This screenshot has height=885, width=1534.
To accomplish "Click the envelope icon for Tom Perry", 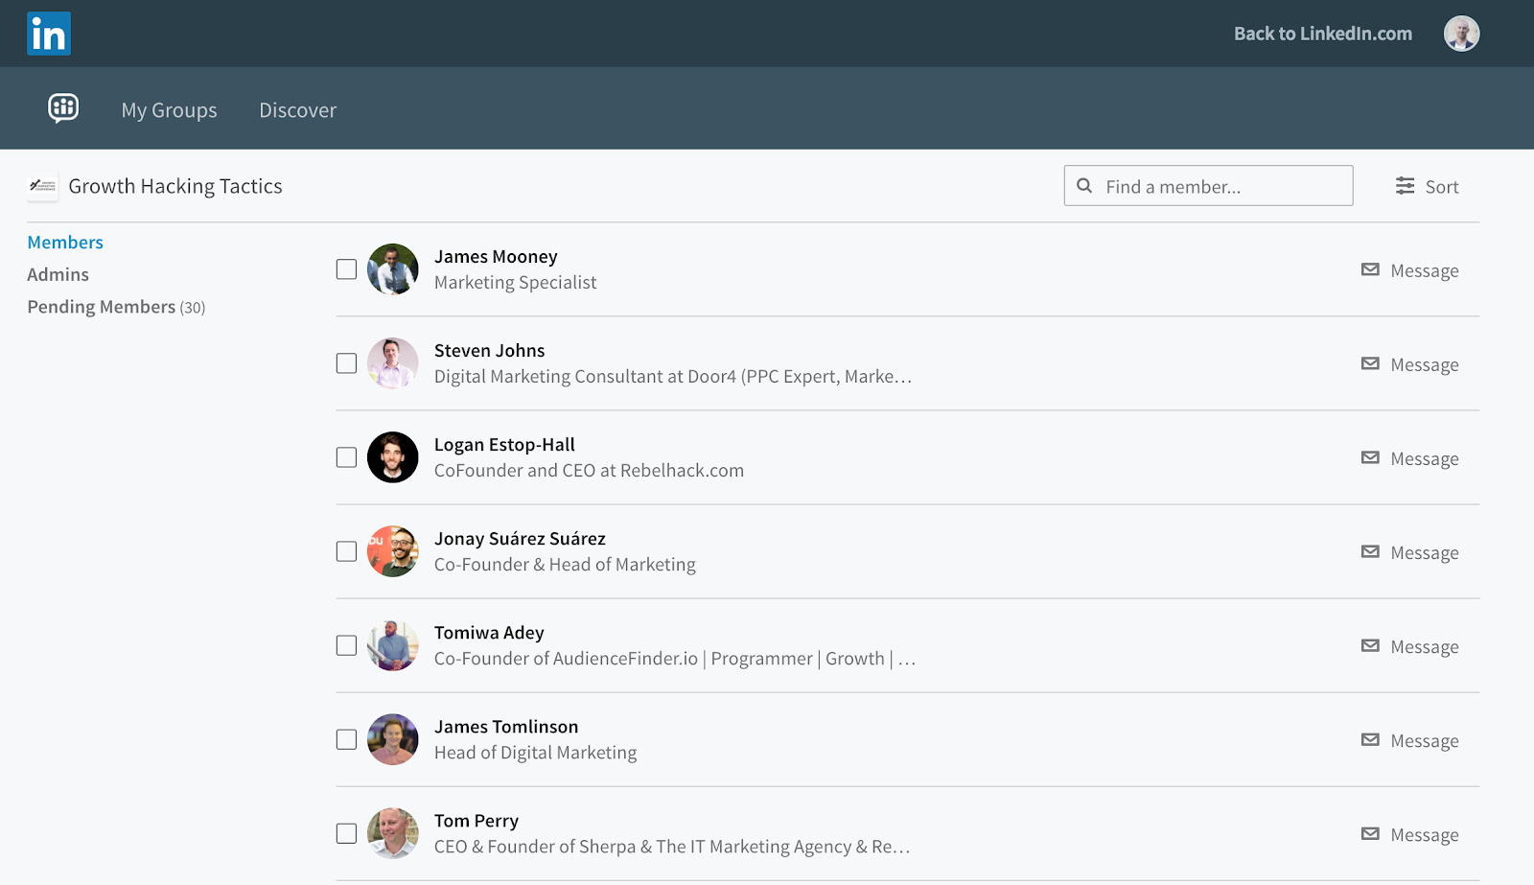I will tap(1370, 834).
